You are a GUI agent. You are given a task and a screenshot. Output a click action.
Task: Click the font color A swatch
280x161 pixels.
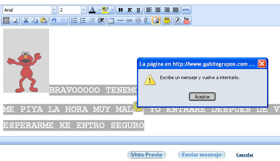[92, 10]
